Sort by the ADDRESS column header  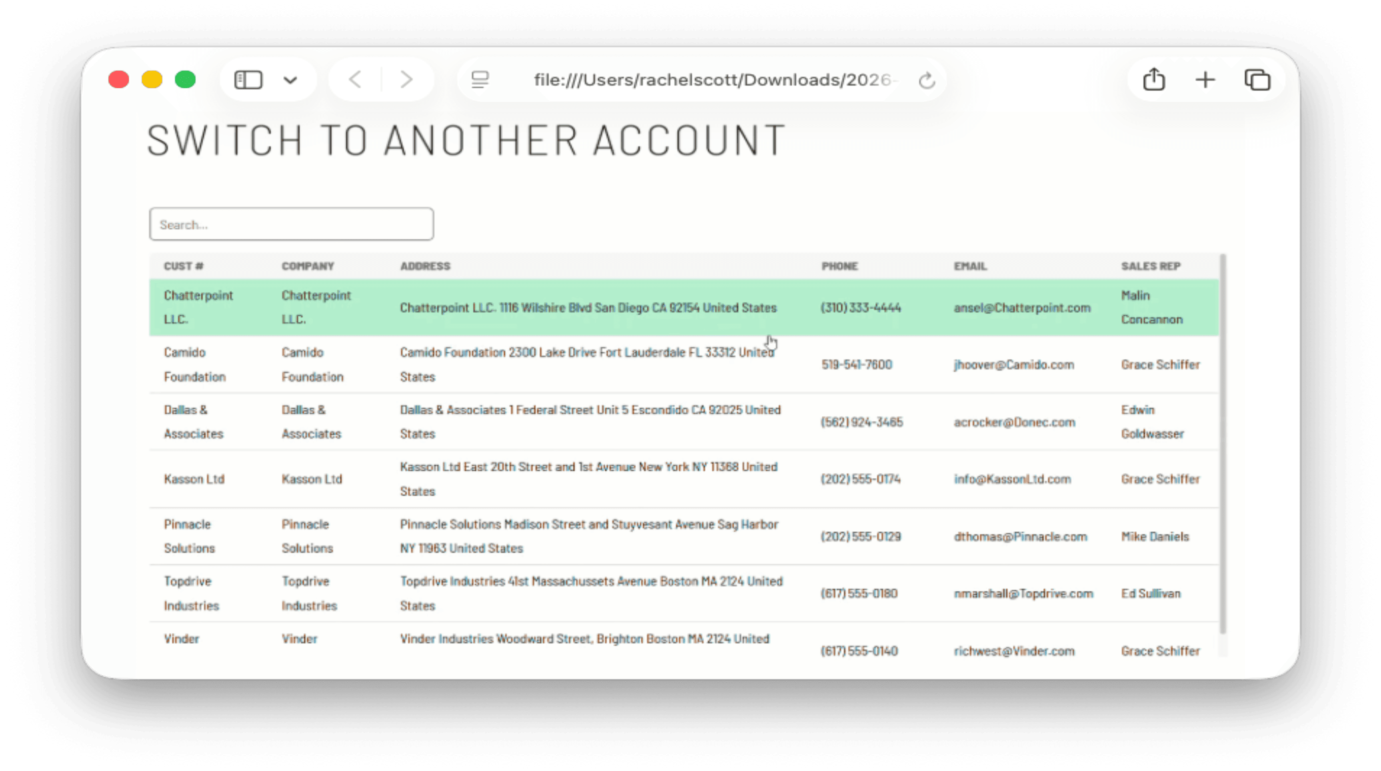[425, 266]
